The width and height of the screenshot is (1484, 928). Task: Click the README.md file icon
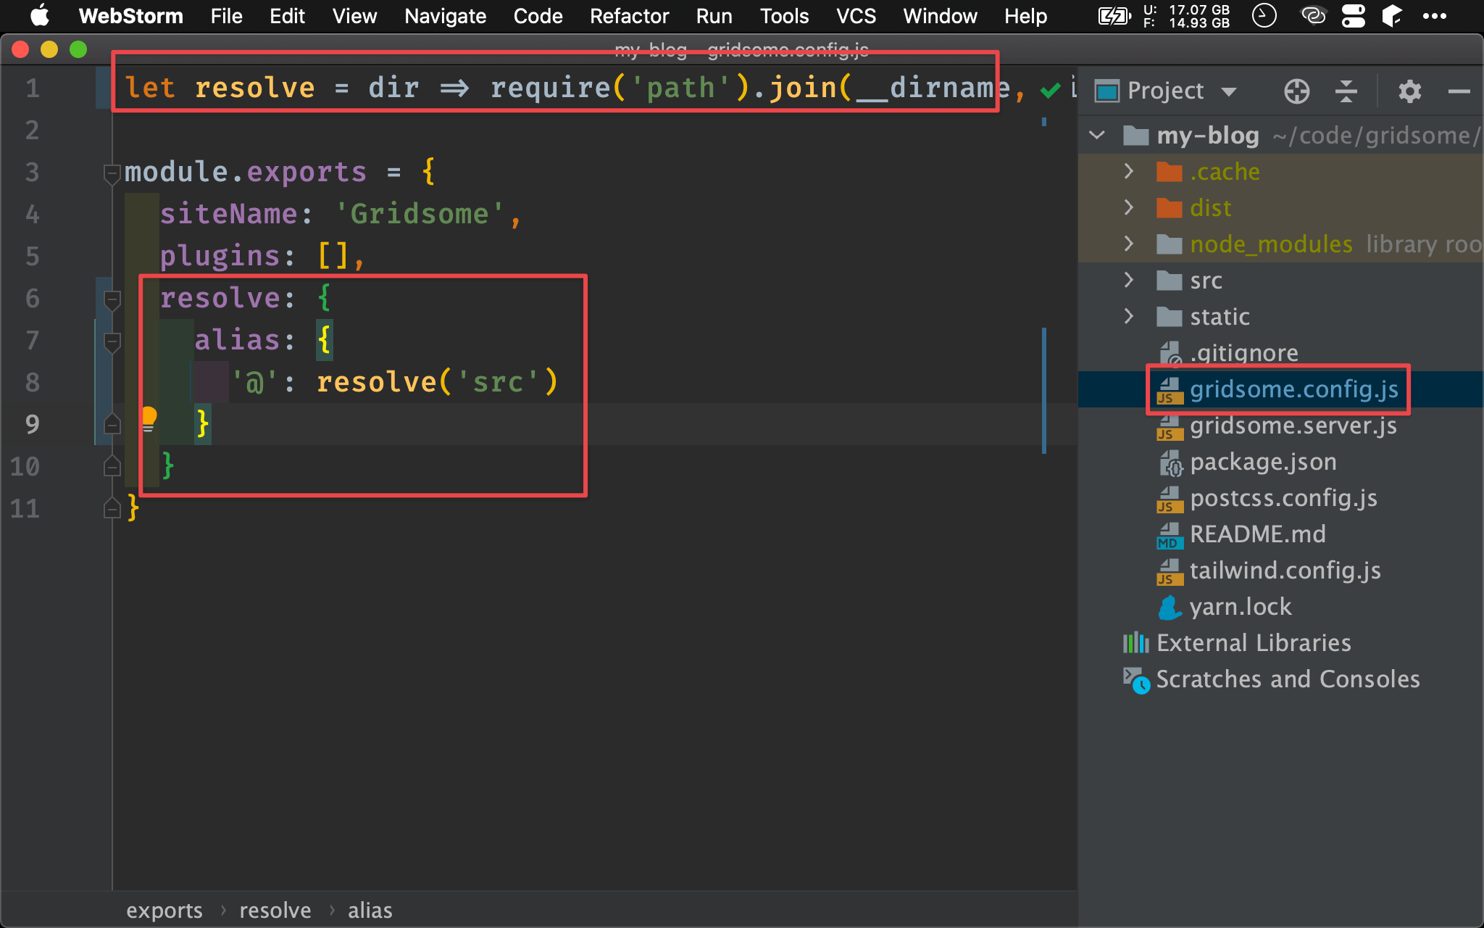click(x=1169, y=535)
